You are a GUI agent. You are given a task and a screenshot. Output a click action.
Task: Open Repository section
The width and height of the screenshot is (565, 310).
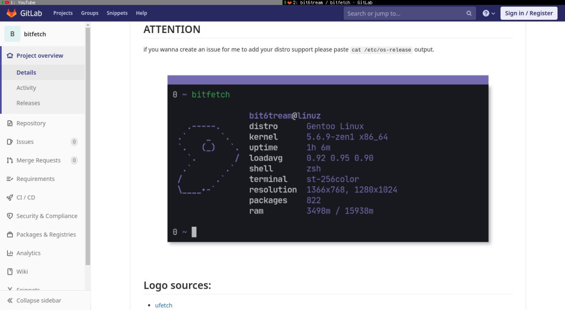click(31, 123)
